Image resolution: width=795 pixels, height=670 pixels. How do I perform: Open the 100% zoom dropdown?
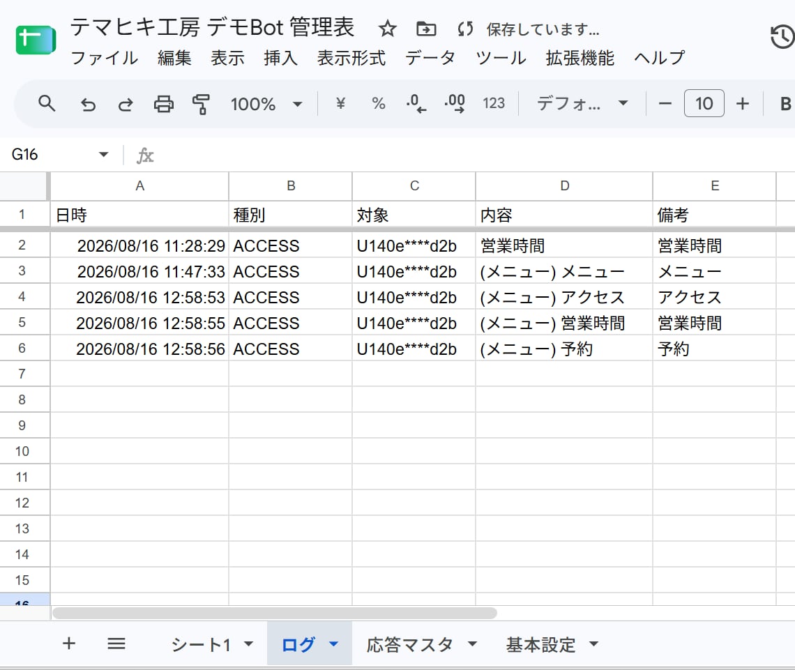[x=266, y=104]
